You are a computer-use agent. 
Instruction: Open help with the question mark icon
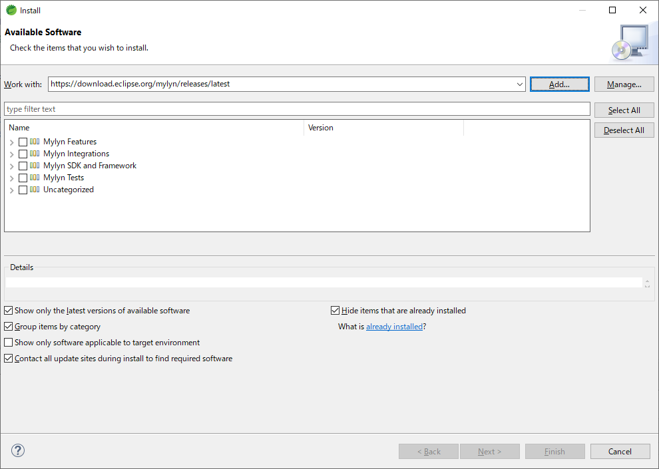(18, 450)
